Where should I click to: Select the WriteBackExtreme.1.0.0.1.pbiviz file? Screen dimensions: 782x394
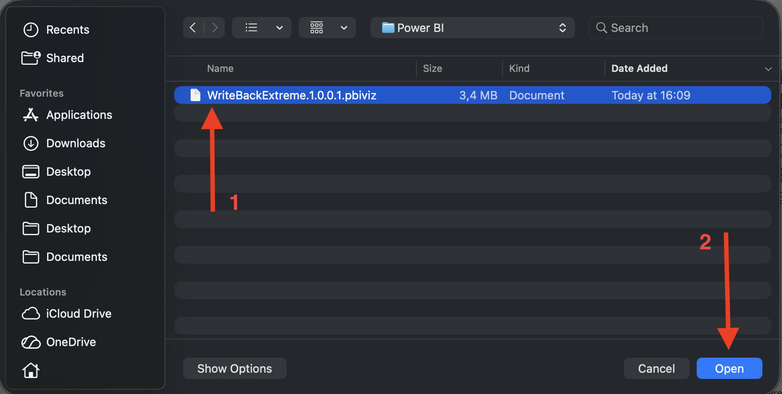pyautogui.click(x=291, y=95)
